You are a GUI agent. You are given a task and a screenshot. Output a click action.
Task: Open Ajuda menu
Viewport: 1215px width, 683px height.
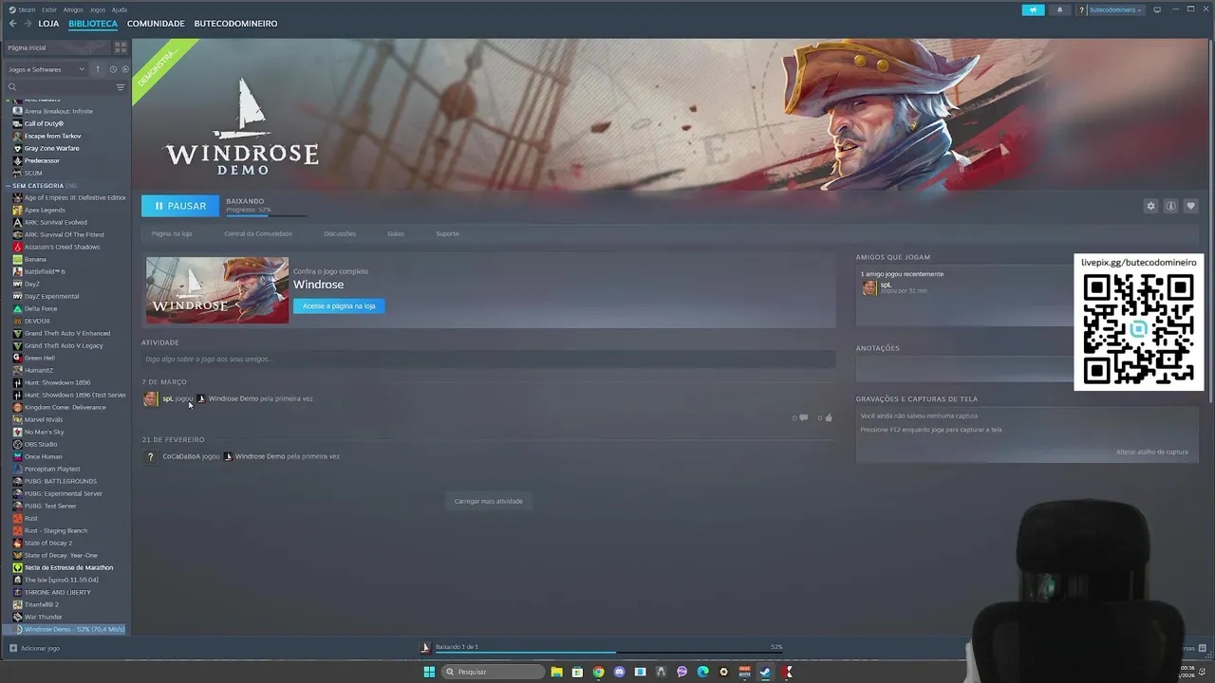120,9
